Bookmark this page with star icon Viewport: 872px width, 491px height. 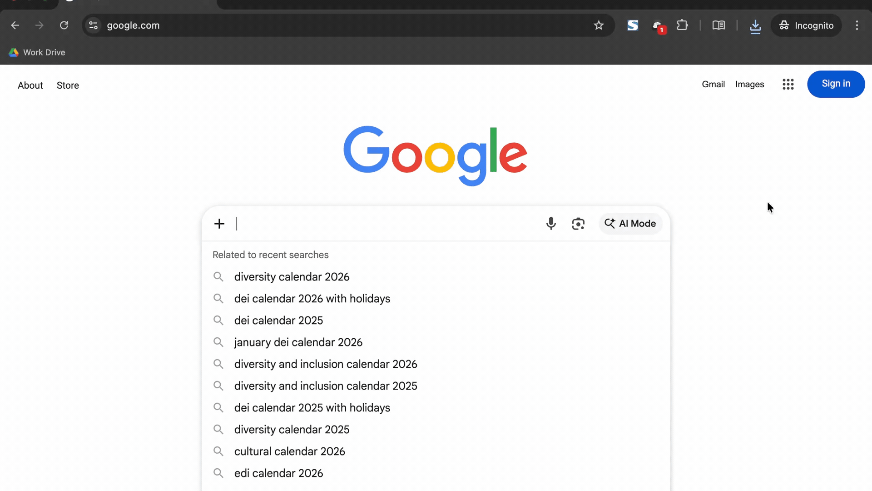[599, 25]
